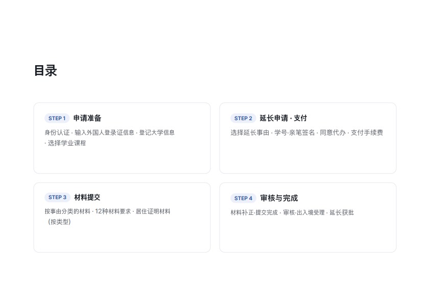Click the STEP 3 badge
The image size is (430, 303).
tap(57, 198)
